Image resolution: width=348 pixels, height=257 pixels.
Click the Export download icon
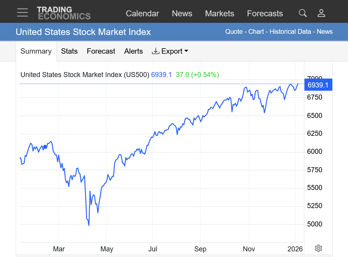click(x=155, y=51)
